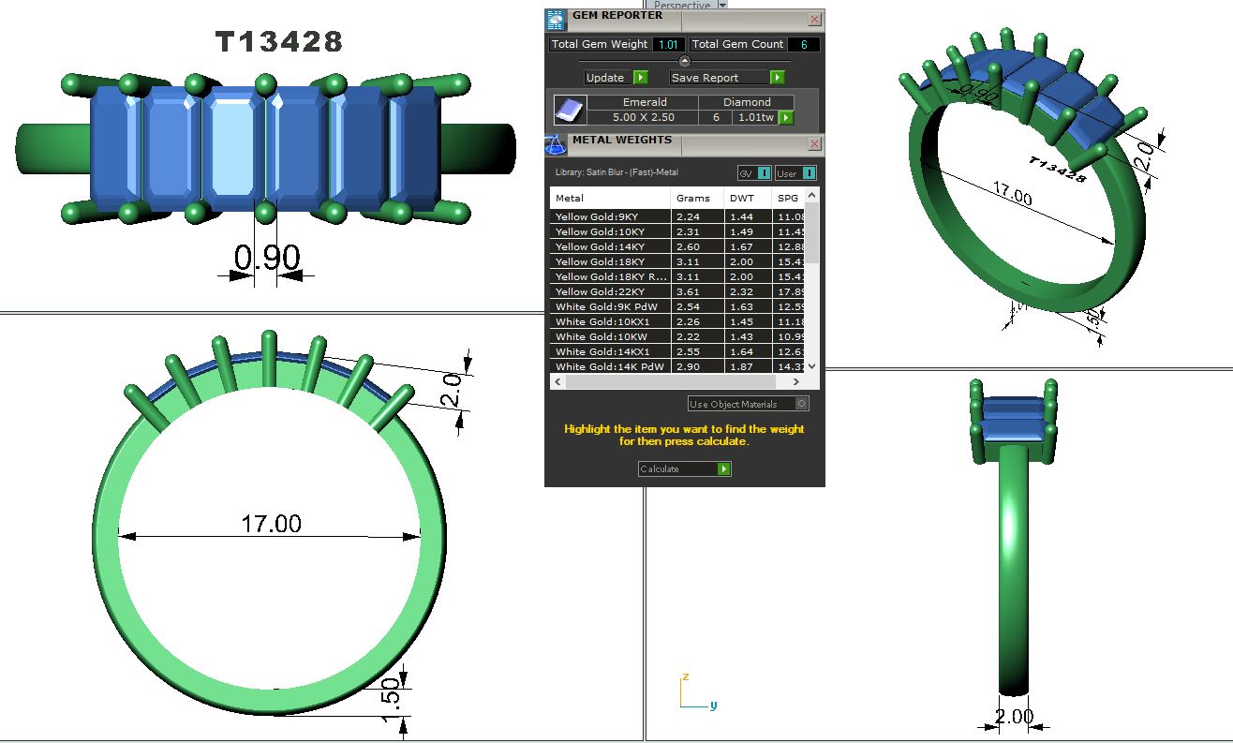
Task: Click the Metal Weights scale icon
Action: point(556,144)
